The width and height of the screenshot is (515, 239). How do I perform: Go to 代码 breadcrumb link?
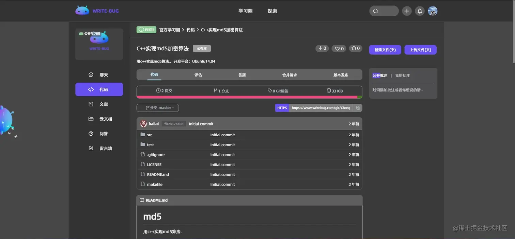[190, 30]
